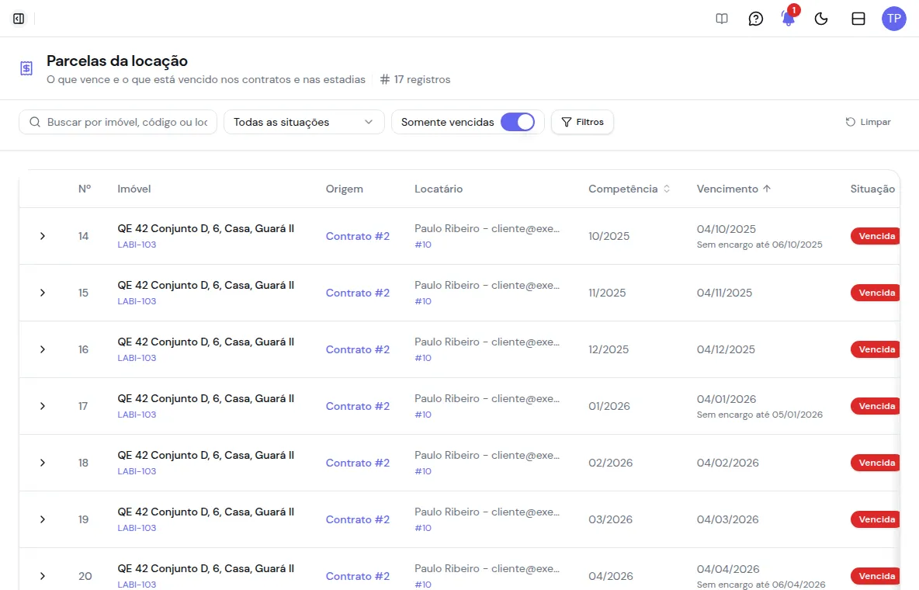Expand installment row 17
This screenshot has width=919, height=590.
pyautogui.click(x=43, y=406)
